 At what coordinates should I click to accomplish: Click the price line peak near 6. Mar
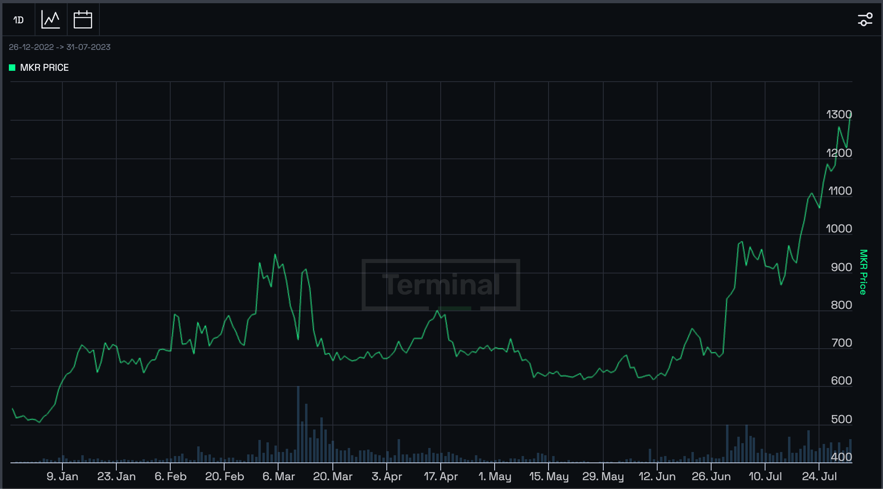(x=275, y=255)
